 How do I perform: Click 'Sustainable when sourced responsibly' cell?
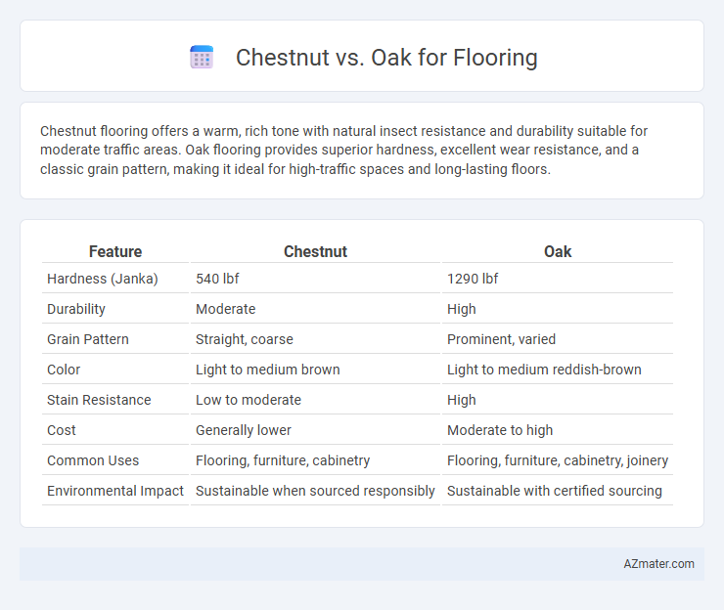(315, 491)
